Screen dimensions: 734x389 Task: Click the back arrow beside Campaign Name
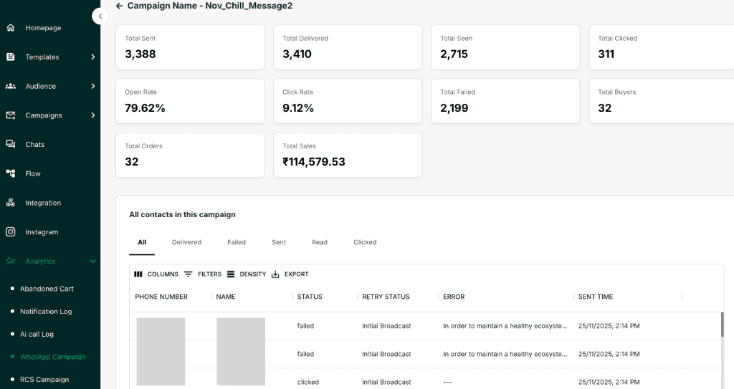(119, 6)
